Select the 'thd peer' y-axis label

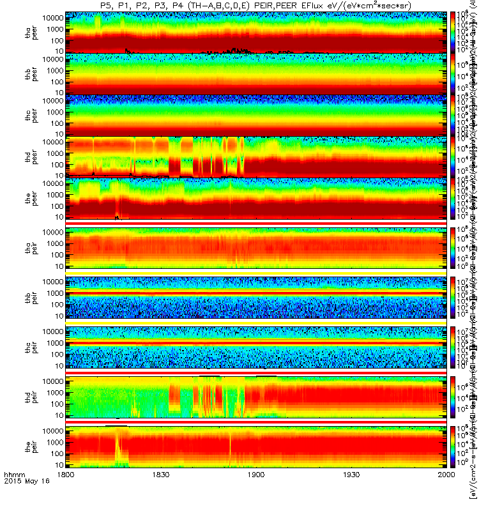click(x=31, y=157)
